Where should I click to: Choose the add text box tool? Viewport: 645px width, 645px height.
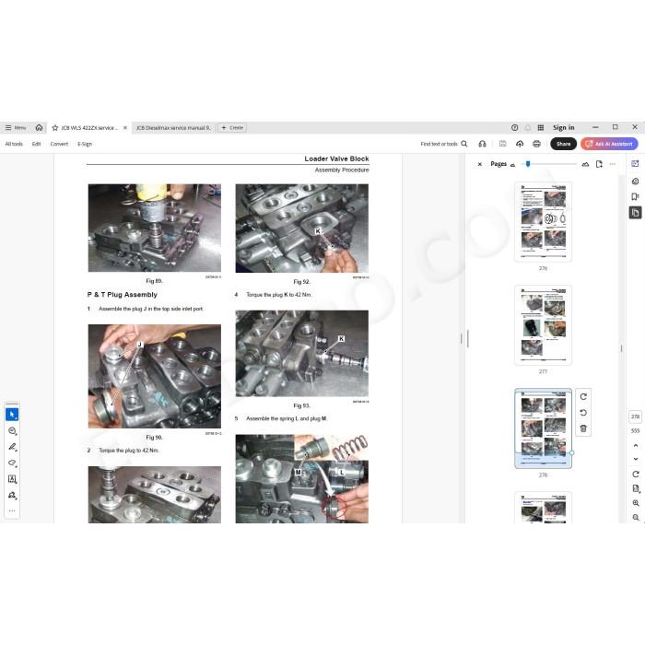12,479
